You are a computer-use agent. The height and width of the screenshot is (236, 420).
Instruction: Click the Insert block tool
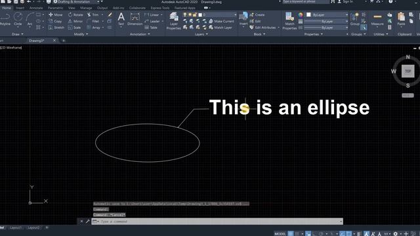[x=243, y=19]
